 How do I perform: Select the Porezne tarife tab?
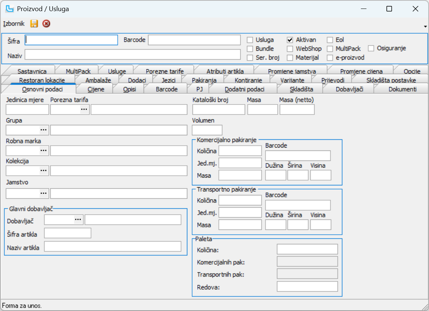pyautogui.click(x=164, y=71)
